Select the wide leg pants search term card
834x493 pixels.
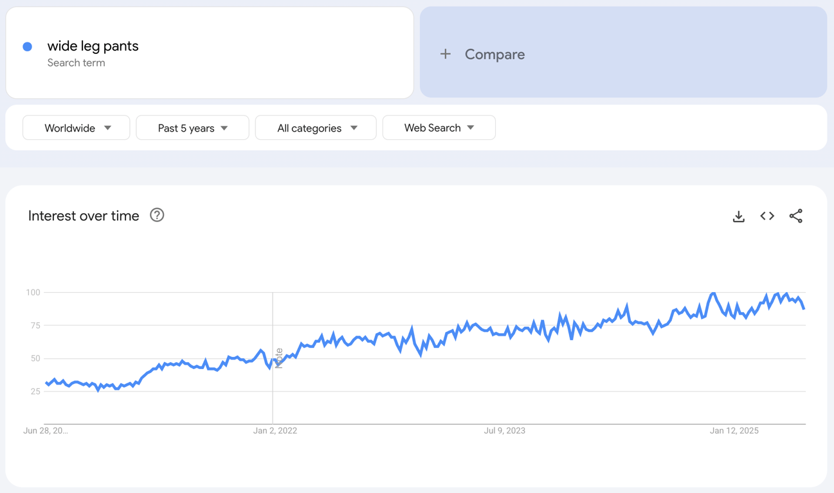(210, 53)
